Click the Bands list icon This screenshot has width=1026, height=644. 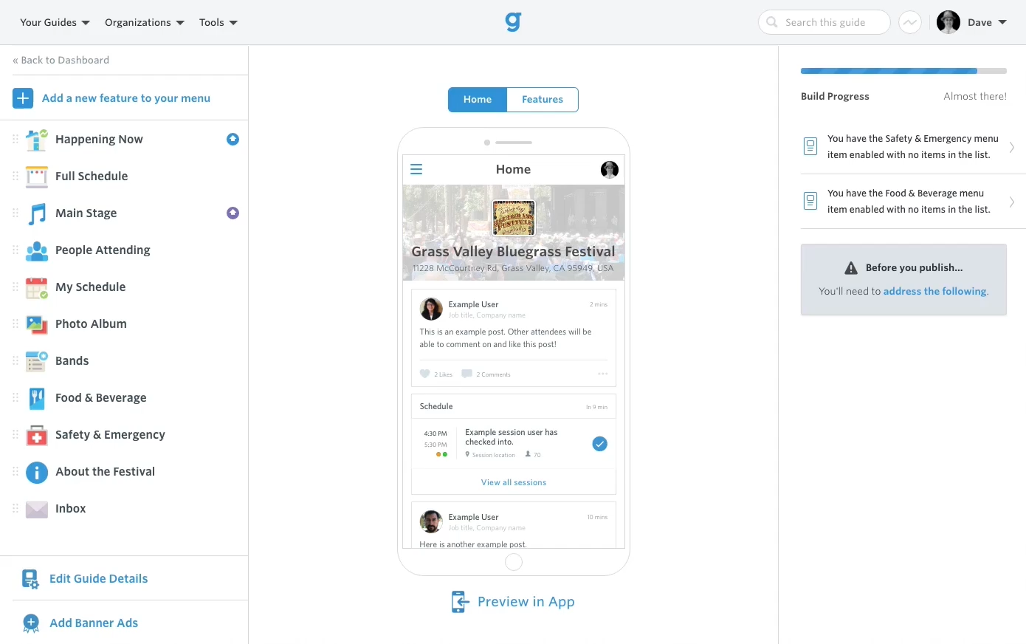click(36, 361)
